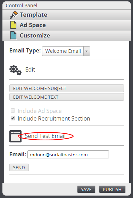Save the email template
133x198 pixels.
(x=86, y=189)
